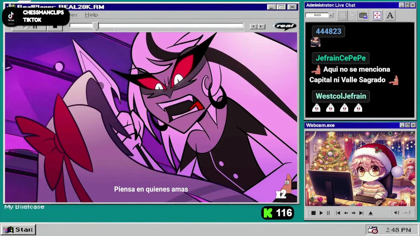Screen dimensions: 420x236
Task: Click the 'Piensa en quienes amas' subtitle
Action: [151, 189]
